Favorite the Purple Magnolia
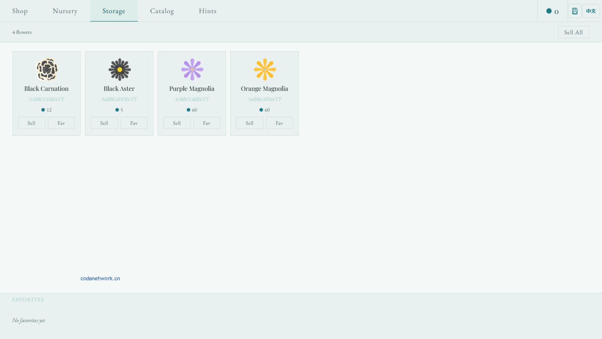Screen dimensions: 602x339 click(x=207, y=123)
